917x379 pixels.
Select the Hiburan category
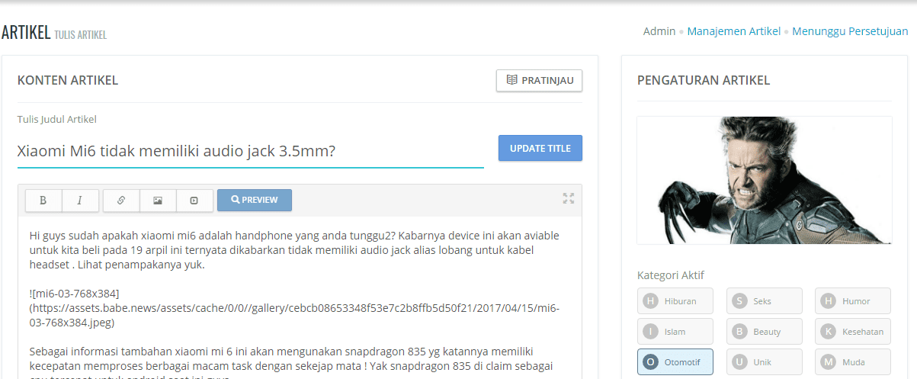(675, 301)
